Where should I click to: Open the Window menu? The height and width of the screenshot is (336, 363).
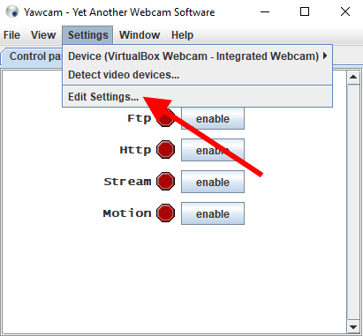tap(140, 35)
